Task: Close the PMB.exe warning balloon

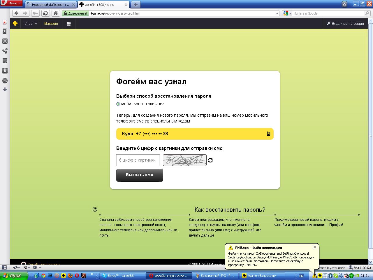Action: point(315,247)
